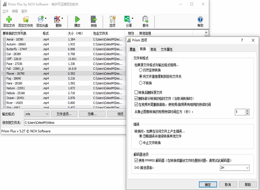Click 效果... button

point(92,114)
